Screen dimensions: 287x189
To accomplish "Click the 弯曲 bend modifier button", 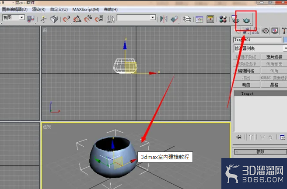I will [x=246, y=85].
